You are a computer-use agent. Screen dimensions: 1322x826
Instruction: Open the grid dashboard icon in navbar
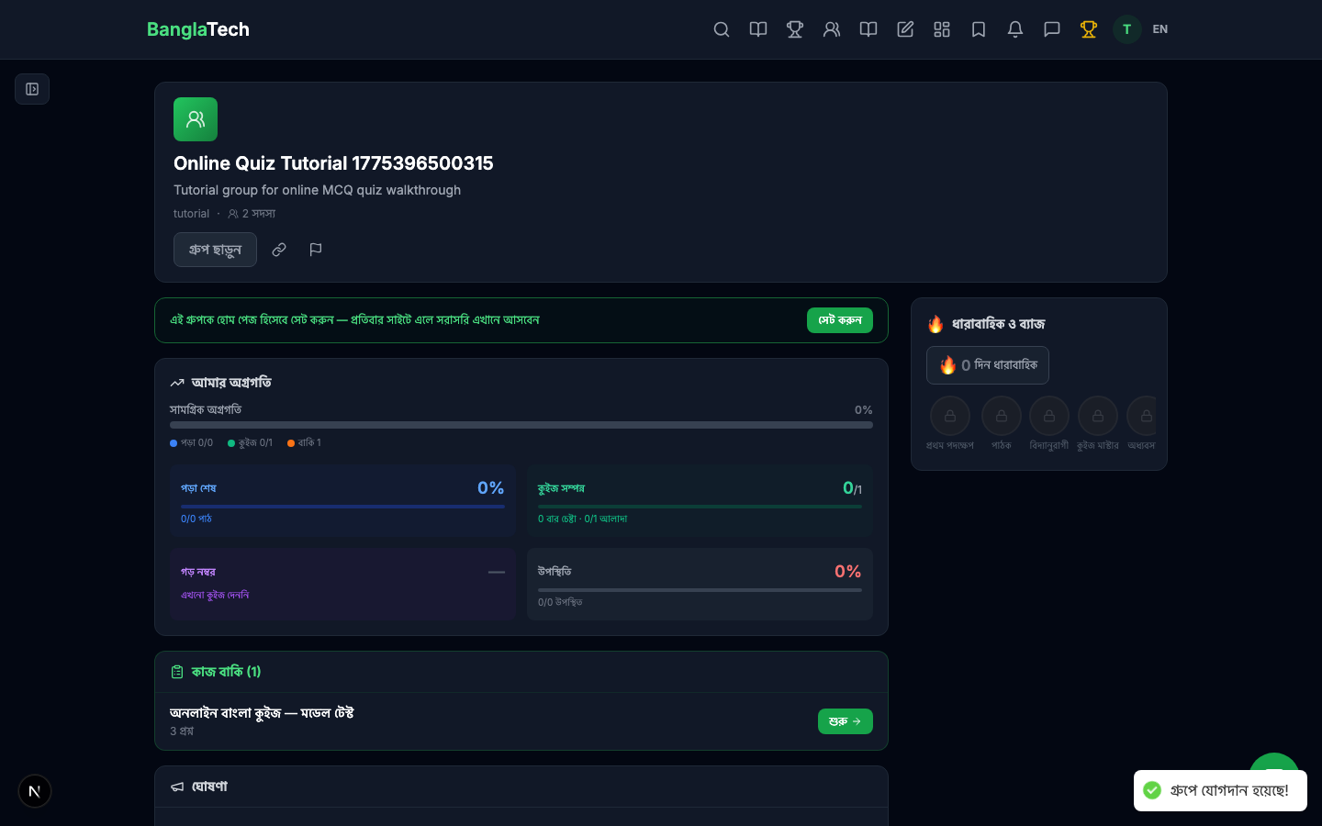942,29
